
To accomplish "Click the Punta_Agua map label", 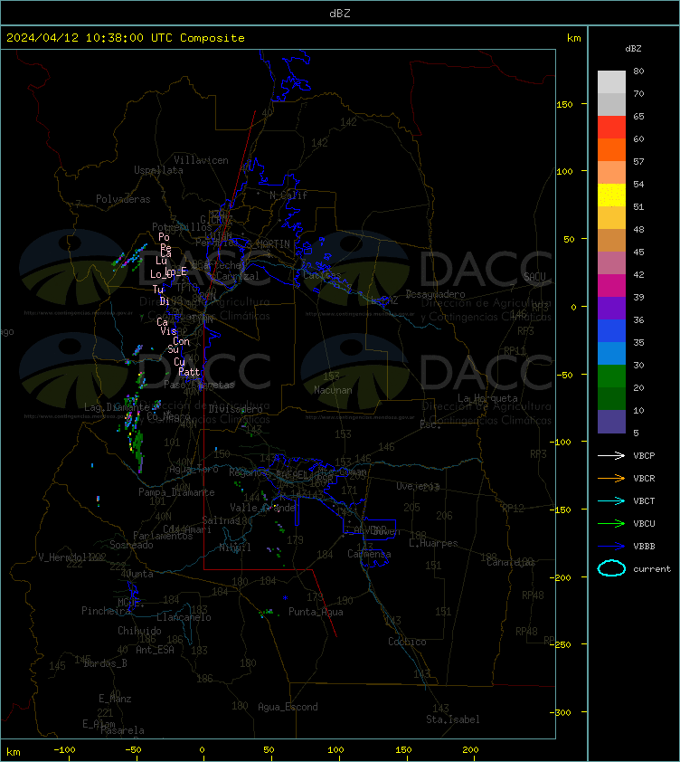I will click(x=316, y=612).
